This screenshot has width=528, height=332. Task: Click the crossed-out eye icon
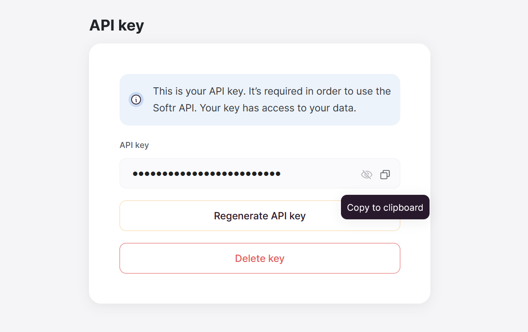pos(366,174)
